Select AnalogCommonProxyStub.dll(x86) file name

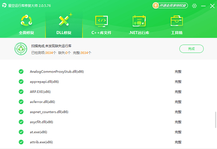tap(57, 71)
